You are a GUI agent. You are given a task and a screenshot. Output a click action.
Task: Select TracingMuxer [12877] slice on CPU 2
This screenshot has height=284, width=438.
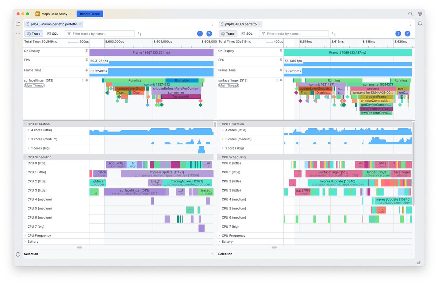[x=187, y=183]
